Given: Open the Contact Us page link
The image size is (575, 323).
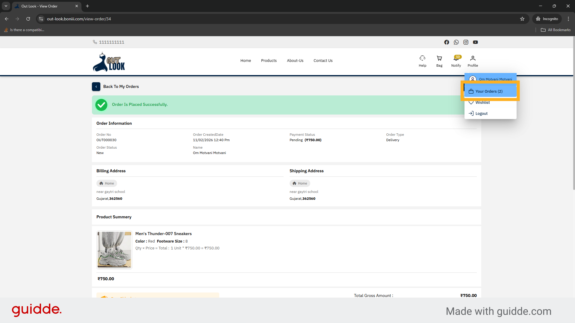Looking at the screenshot, I should (323, 60).
